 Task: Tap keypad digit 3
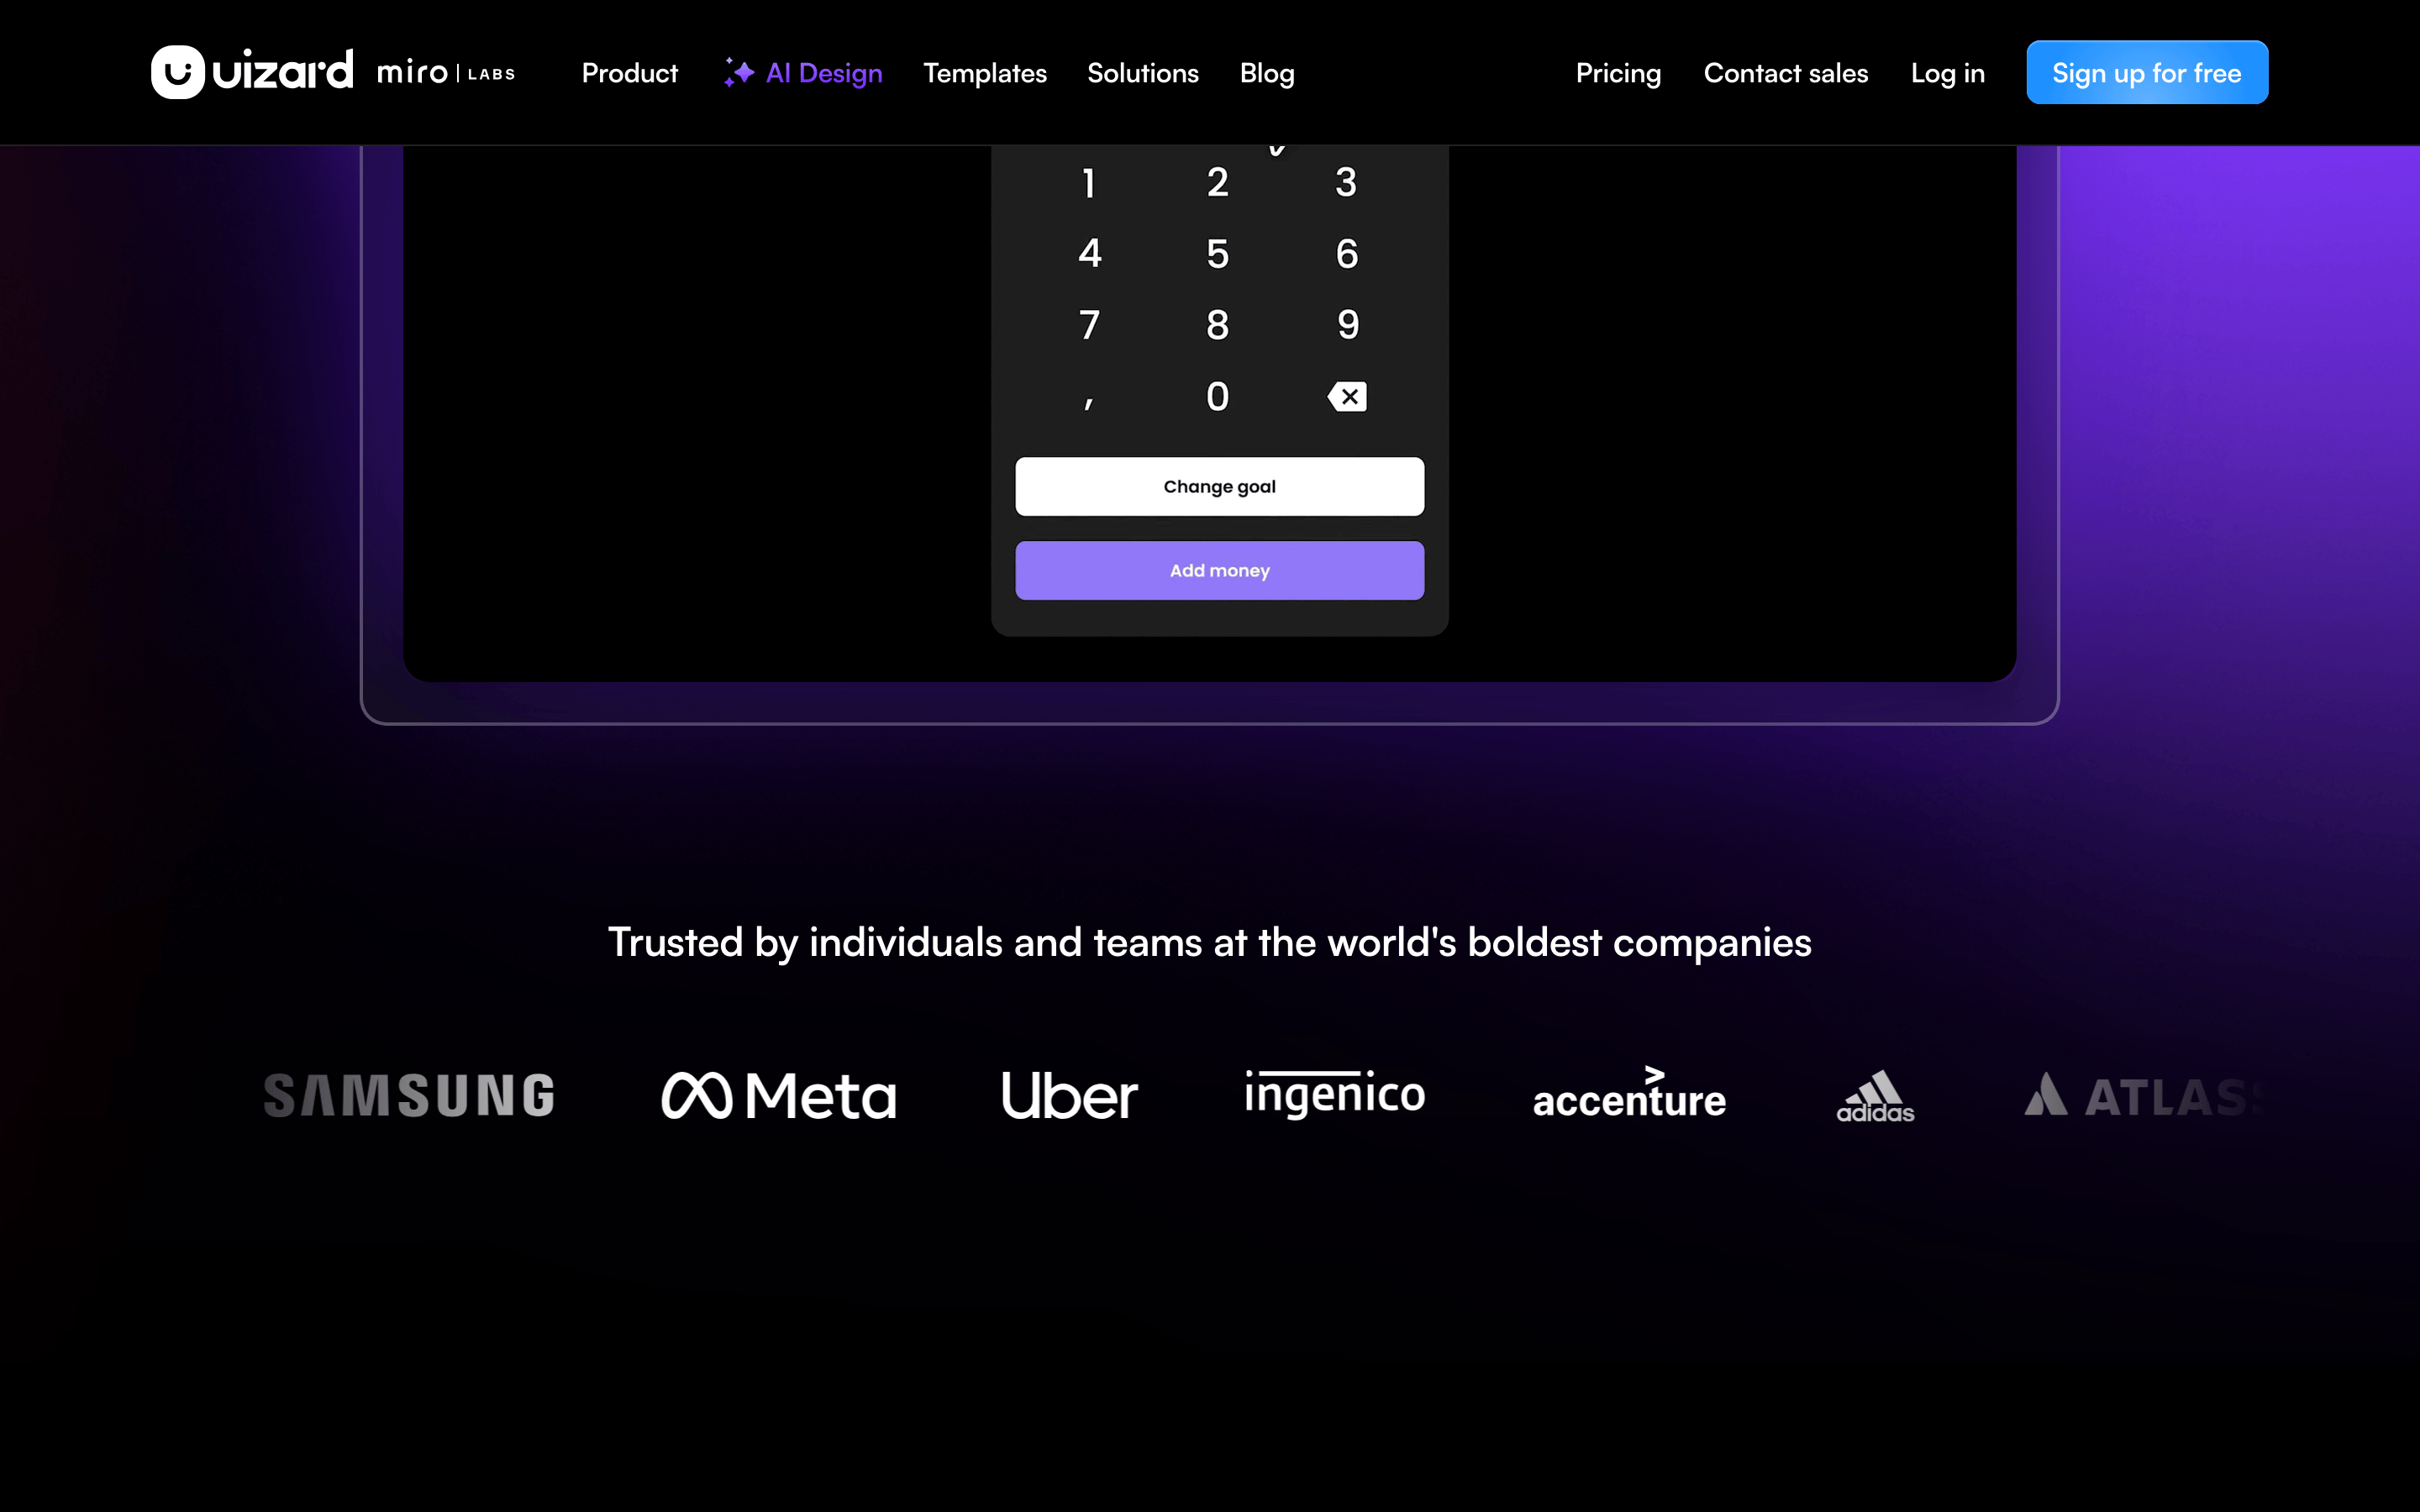click(1346, 183)
